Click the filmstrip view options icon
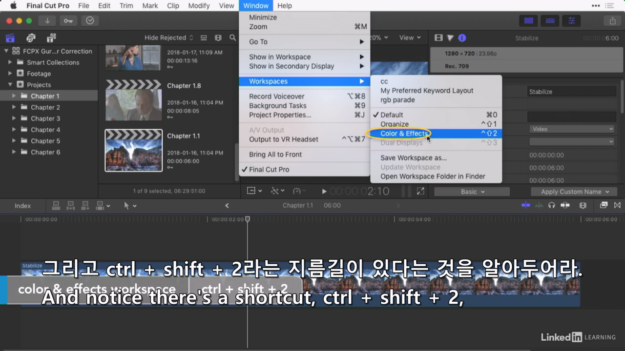625x351 pixels. [218, 38]
